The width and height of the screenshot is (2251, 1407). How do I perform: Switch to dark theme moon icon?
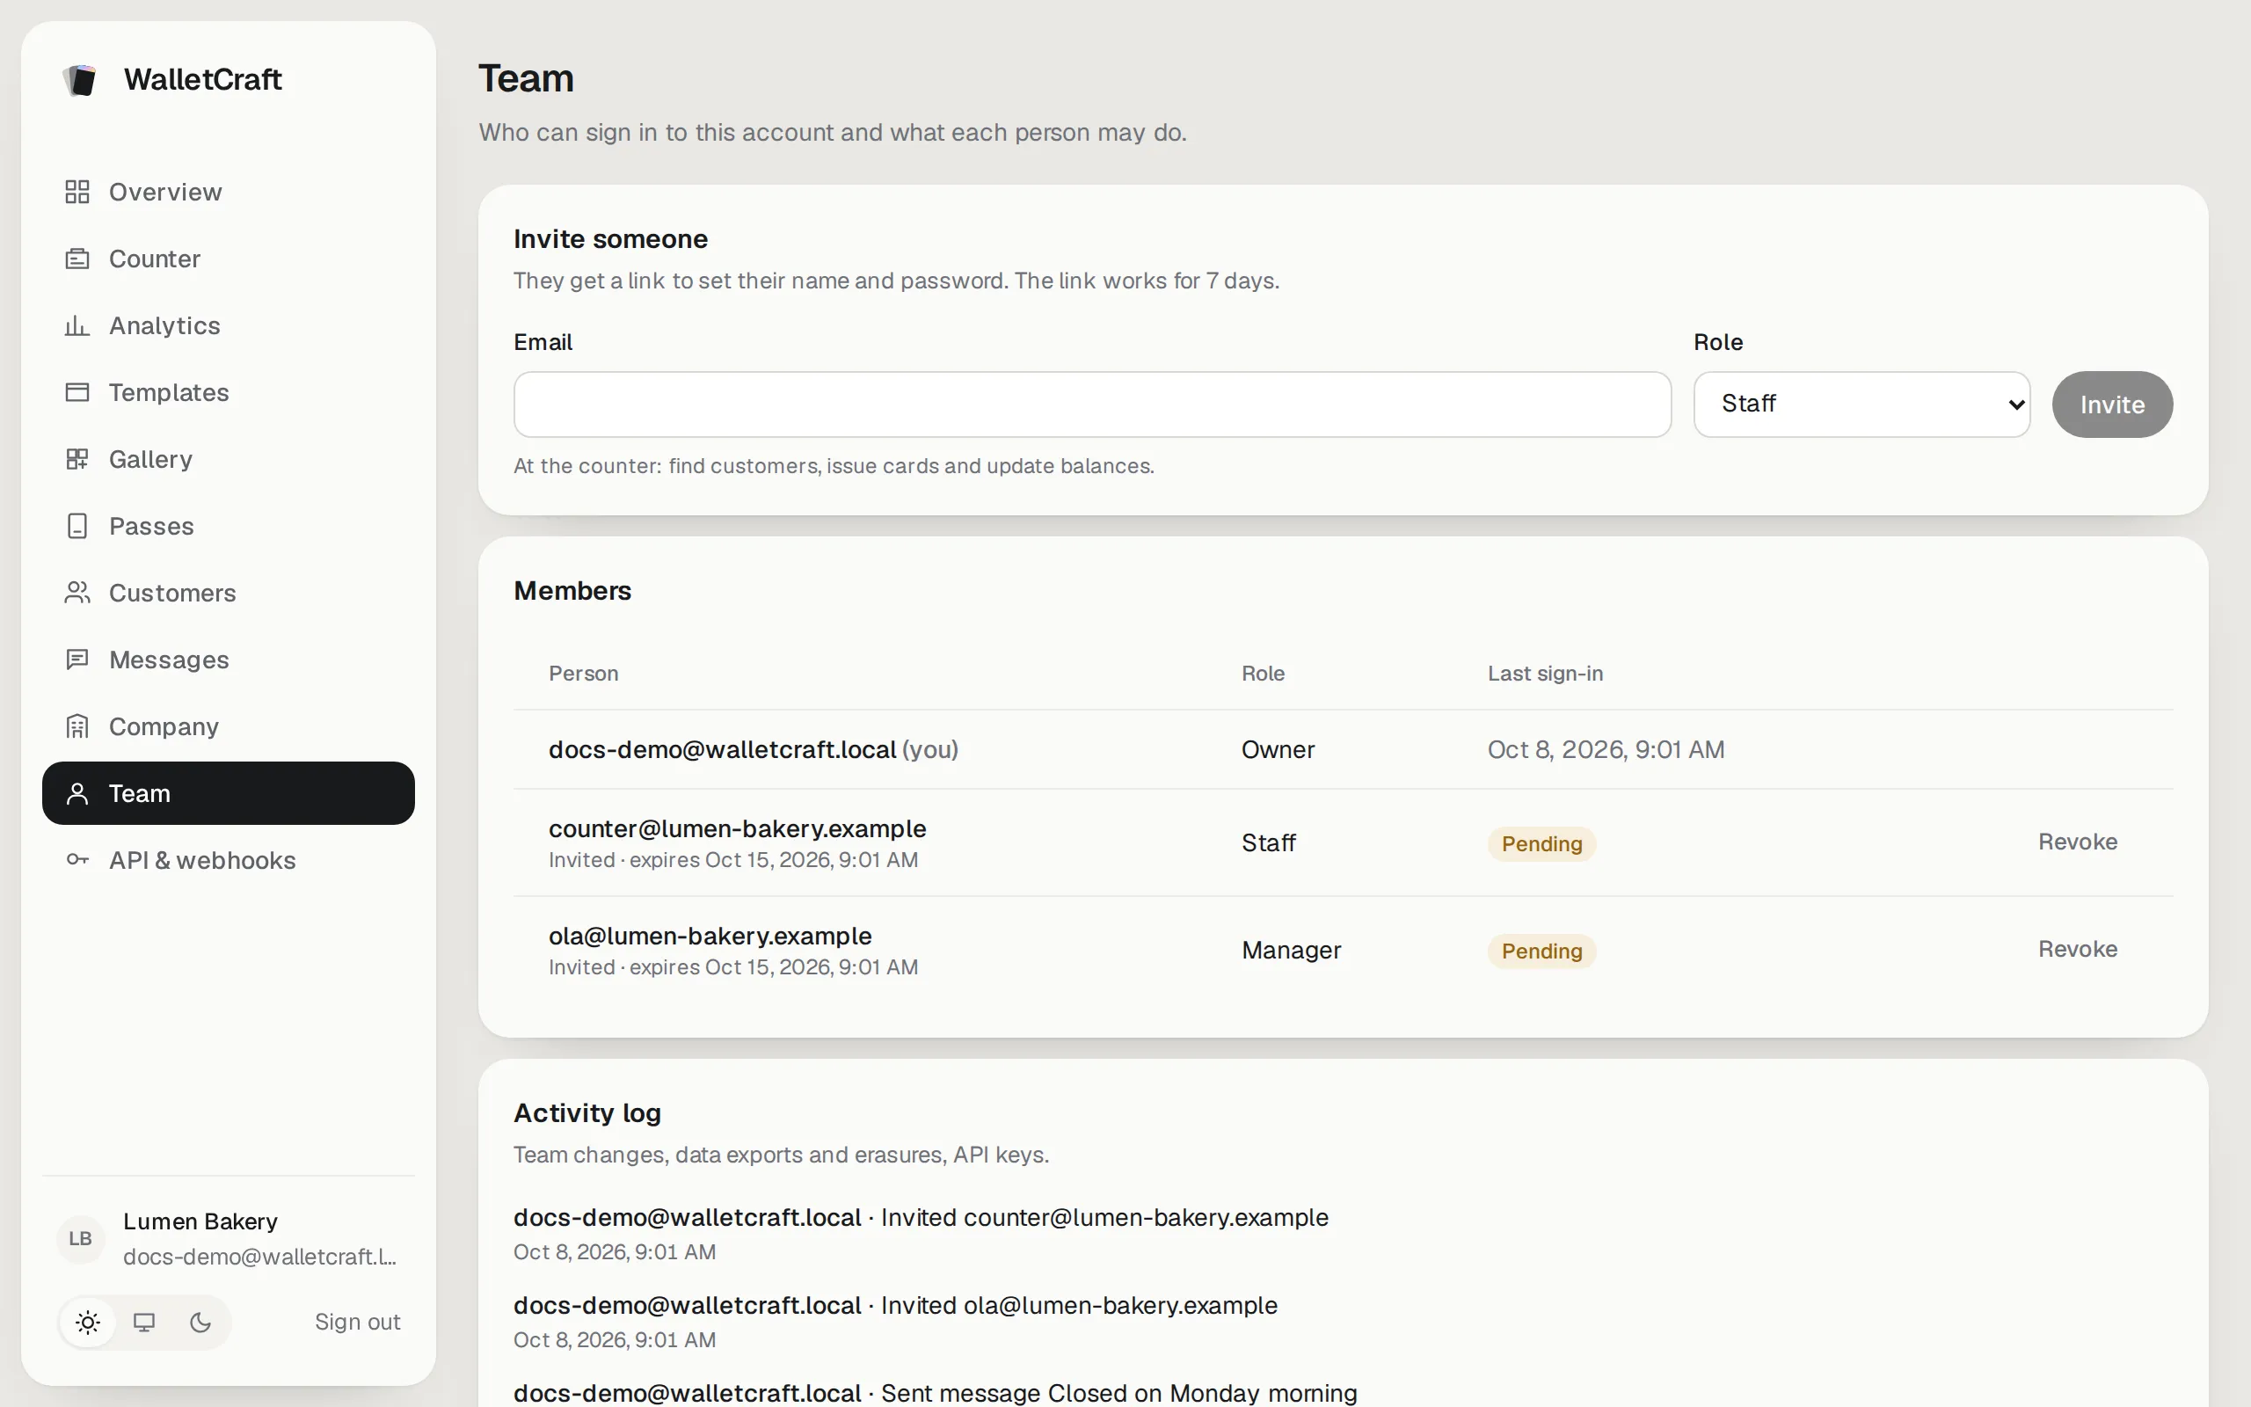coord(200,1323)
